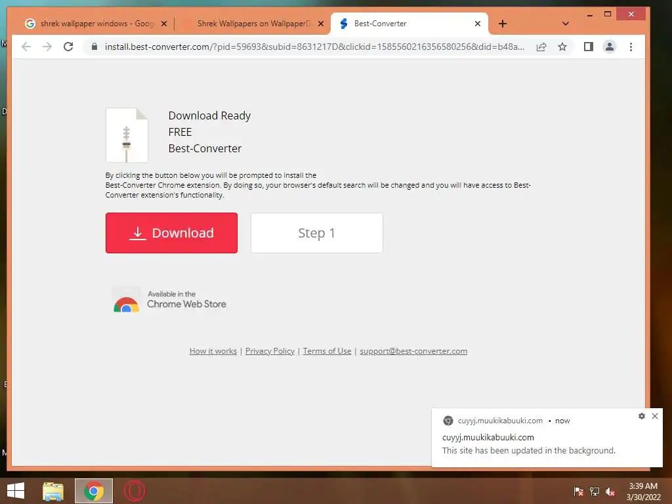The width and height of the screenshot is (672, 504).
Task: Click the 'Download Ready' heading text
Action: pyautogui.click(x=209, y=115)
